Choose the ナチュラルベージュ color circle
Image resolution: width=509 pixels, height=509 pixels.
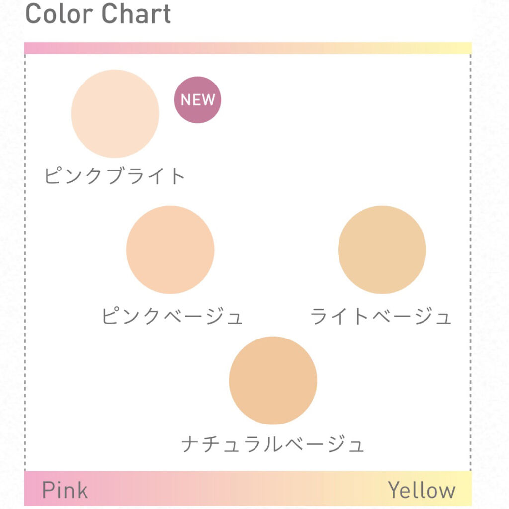pyautogui.click(x=273, y=380)
